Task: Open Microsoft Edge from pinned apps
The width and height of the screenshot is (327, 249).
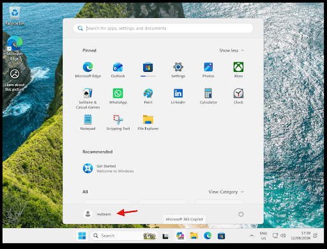Action: tap(87, 70)
